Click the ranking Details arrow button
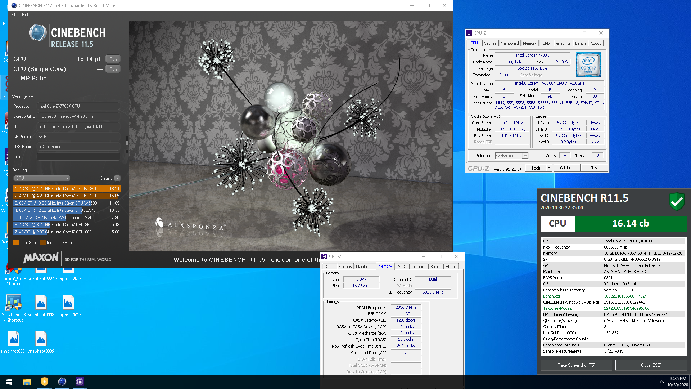 coord(117,178)
